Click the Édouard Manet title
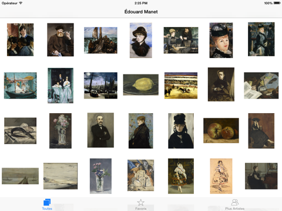282x211 pixels. coord(141,12)
